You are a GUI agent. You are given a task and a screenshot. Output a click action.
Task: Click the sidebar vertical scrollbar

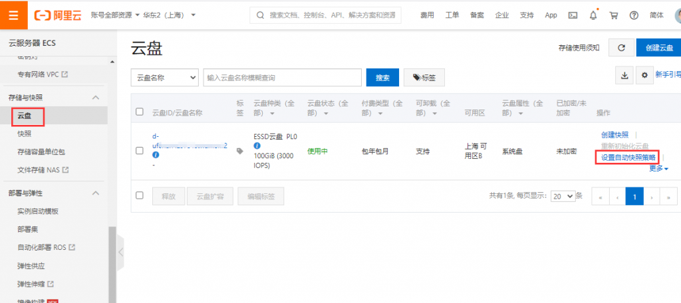point(112,259)
